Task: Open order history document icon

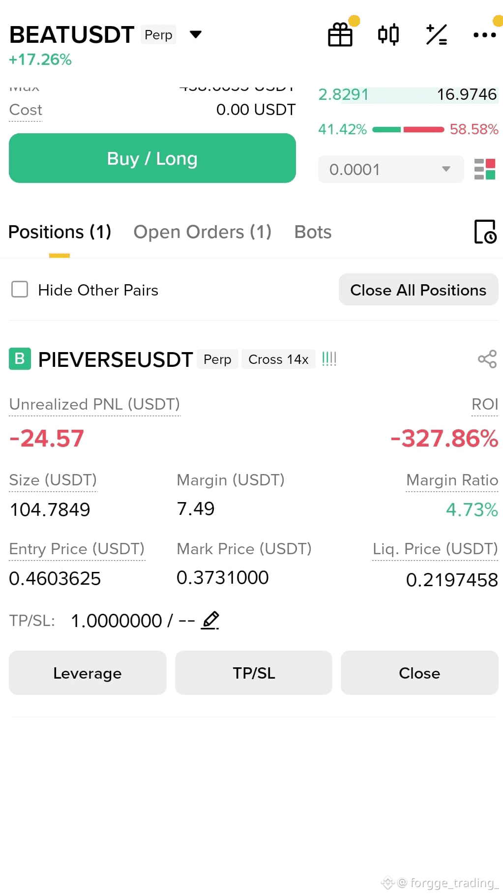Action: 485,232
